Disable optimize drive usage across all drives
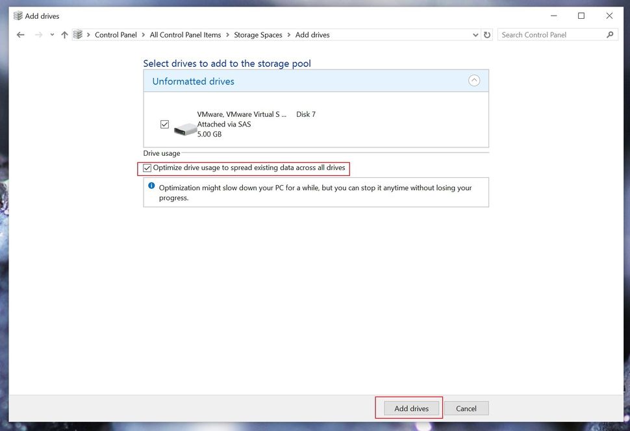 click(x=147, y=168)
